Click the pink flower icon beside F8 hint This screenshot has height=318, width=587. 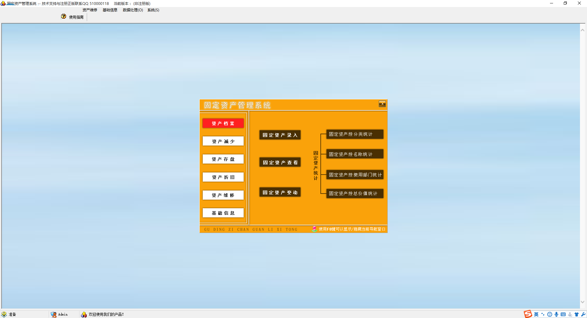(314, 229)
